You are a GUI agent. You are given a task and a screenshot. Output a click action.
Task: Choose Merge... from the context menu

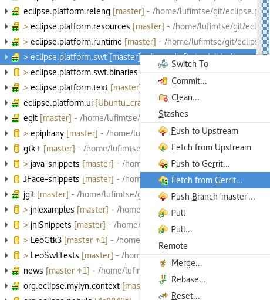(205, 263)
